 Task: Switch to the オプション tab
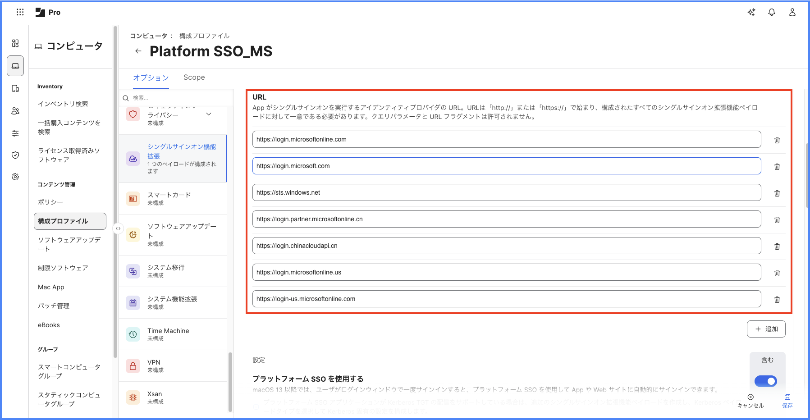(151, 78)
